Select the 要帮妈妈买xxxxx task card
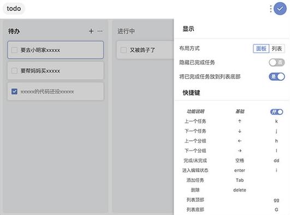This screenshot has width=290, height=215. 56,70
